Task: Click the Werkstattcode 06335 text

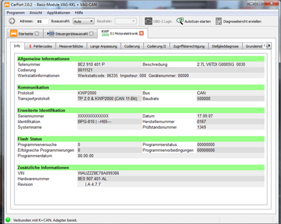Action: [x=98, y=76]
